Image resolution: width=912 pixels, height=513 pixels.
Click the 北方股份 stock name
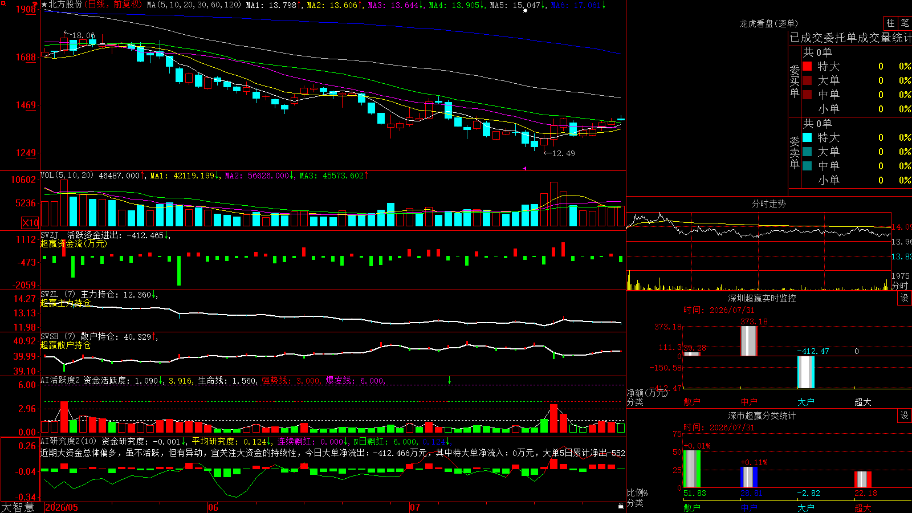tap(66, 5)
